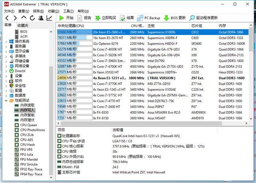Select 安全性 security shield item

[x=18, y=85]
